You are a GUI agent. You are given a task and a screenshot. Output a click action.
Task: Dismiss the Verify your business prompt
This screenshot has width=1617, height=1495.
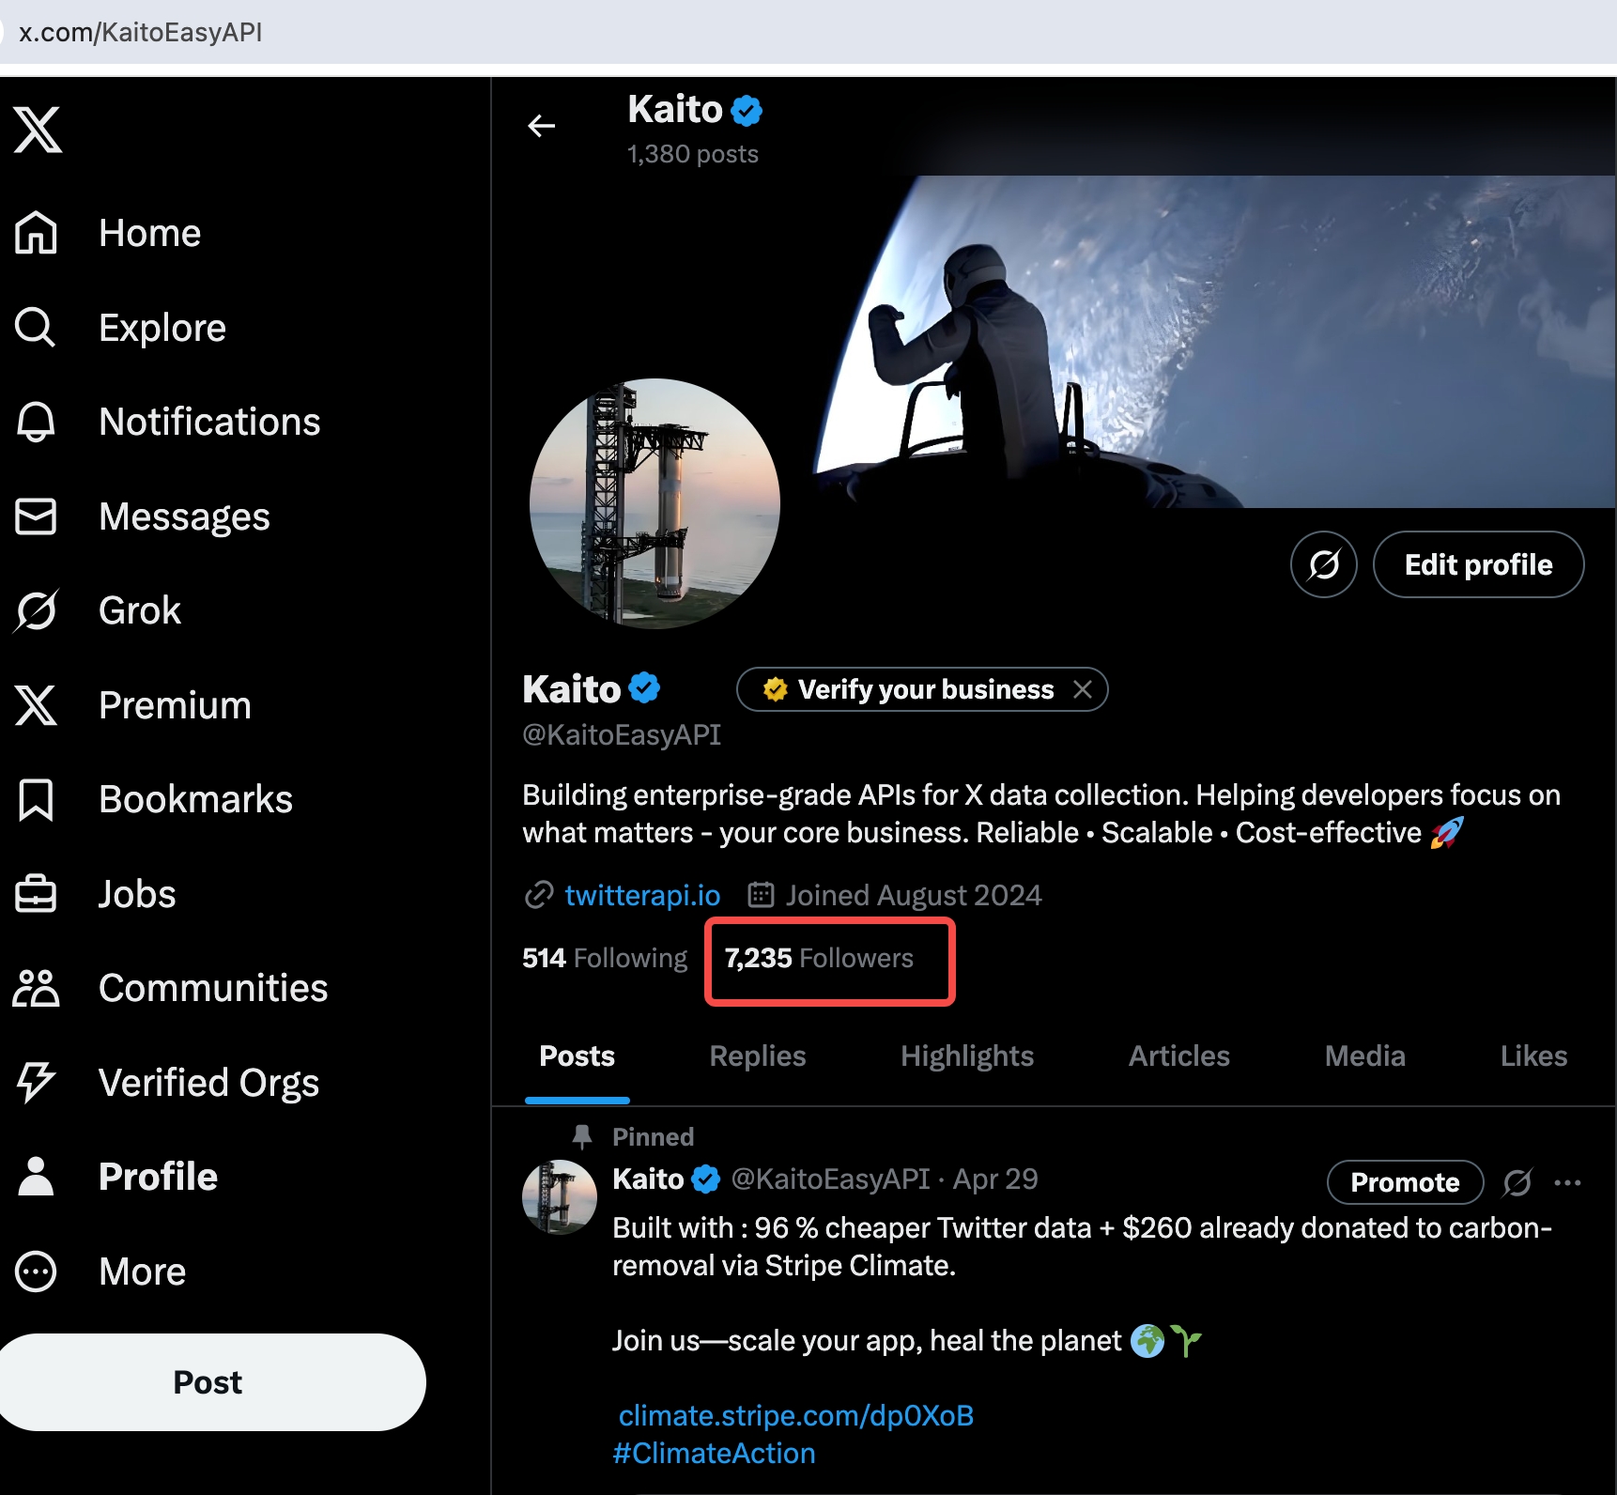1083,689
